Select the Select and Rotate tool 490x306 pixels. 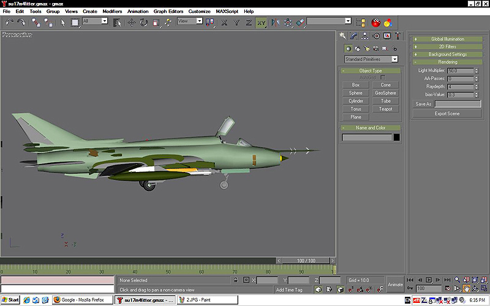tap(143, 22)
